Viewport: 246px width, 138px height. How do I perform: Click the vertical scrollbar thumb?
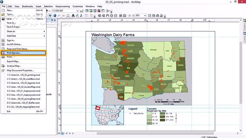pos(241,73)
